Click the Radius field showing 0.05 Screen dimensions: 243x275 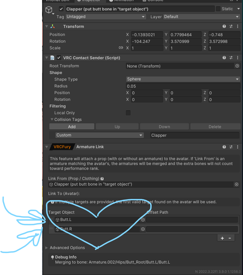coord(183,86)
